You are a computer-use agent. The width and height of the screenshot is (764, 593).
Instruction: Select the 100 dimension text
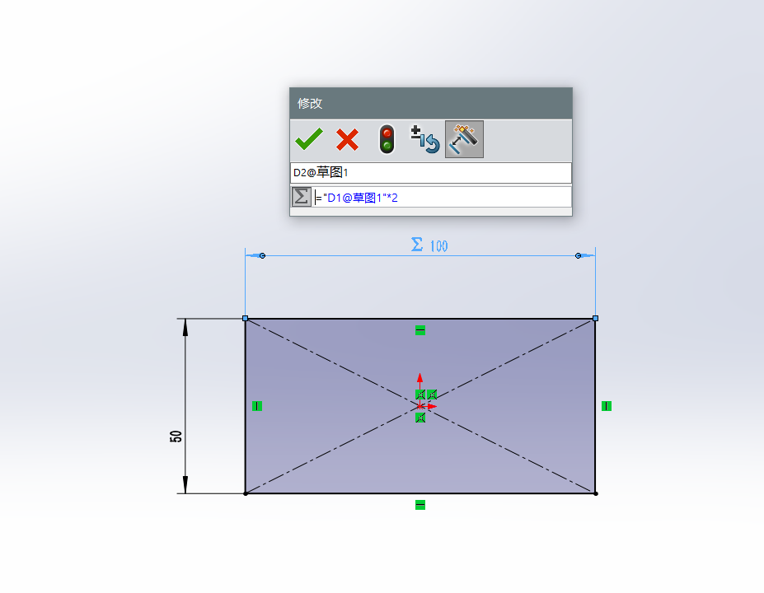click(438, 246)
